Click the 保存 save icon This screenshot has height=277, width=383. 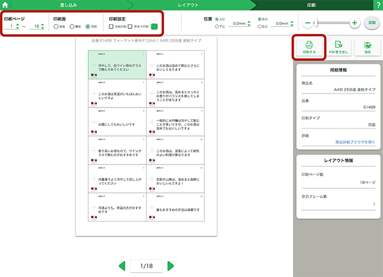click(367, 47)
